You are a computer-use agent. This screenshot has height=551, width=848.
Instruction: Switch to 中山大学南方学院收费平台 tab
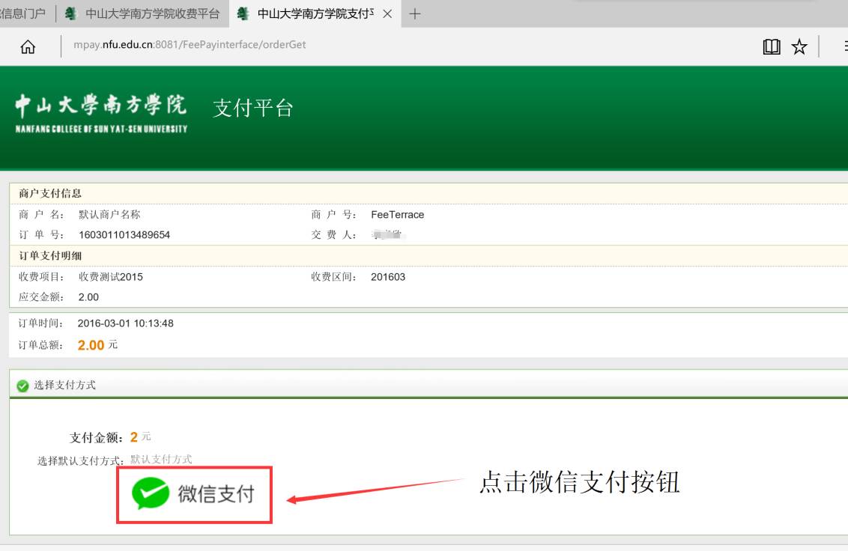(143, 13)
